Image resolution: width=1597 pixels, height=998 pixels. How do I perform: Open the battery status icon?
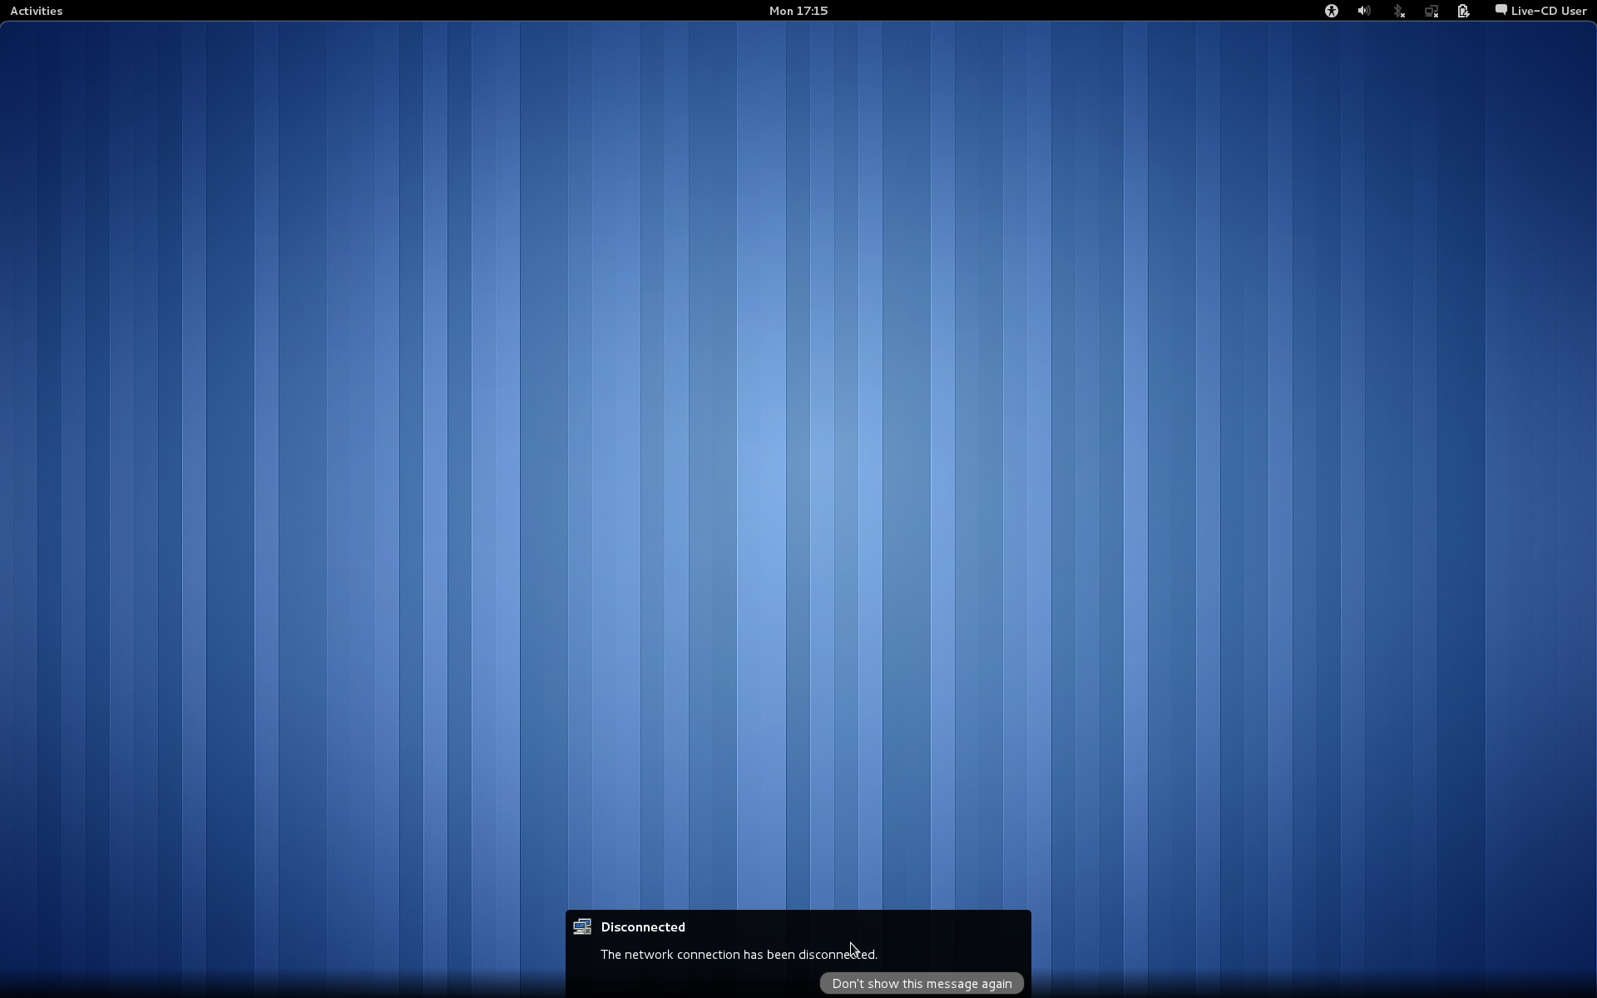[1463, 11]
